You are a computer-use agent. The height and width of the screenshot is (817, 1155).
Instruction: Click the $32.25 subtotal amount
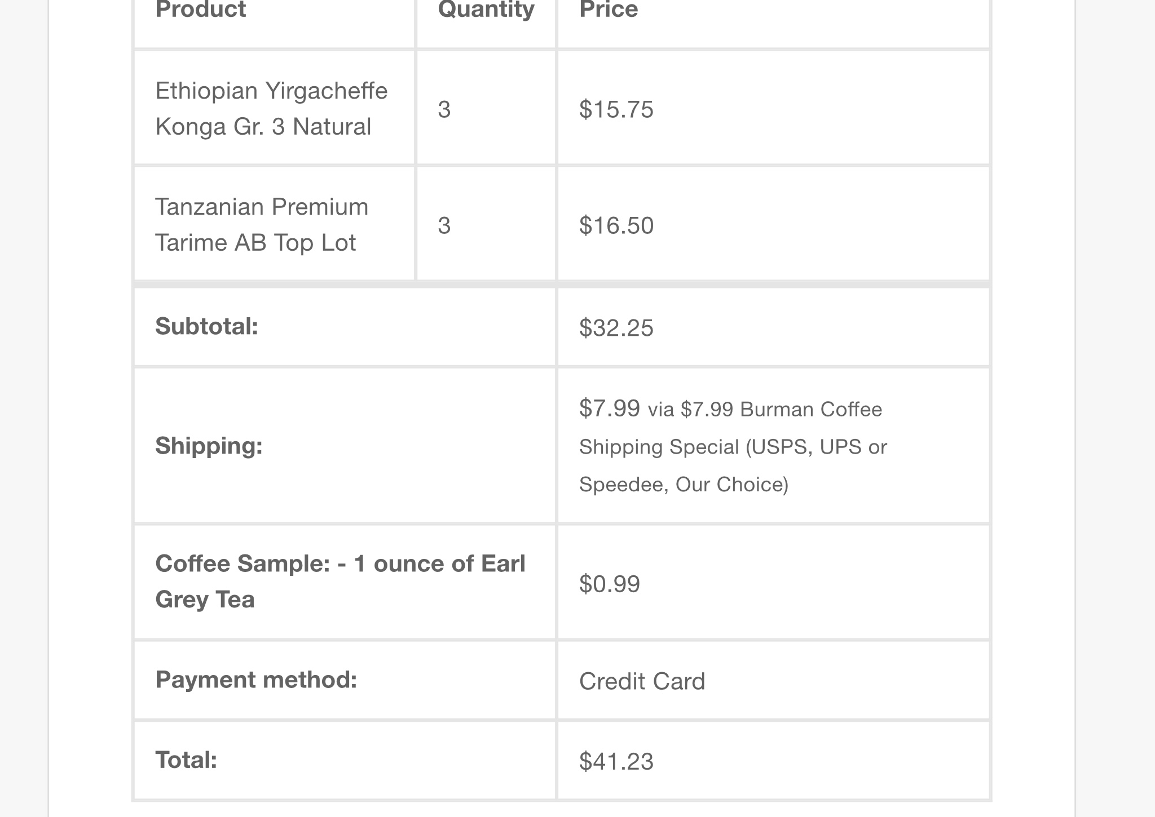point(616,328)
